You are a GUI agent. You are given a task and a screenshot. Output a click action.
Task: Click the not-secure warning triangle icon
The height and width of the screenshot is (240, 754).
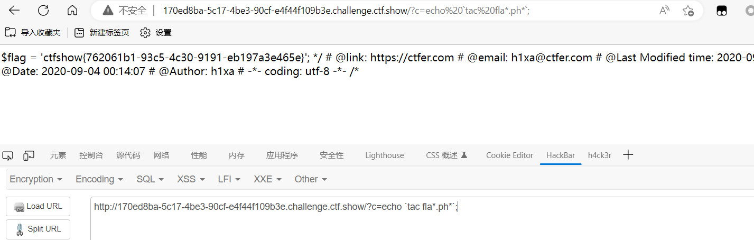click(108, 10)
